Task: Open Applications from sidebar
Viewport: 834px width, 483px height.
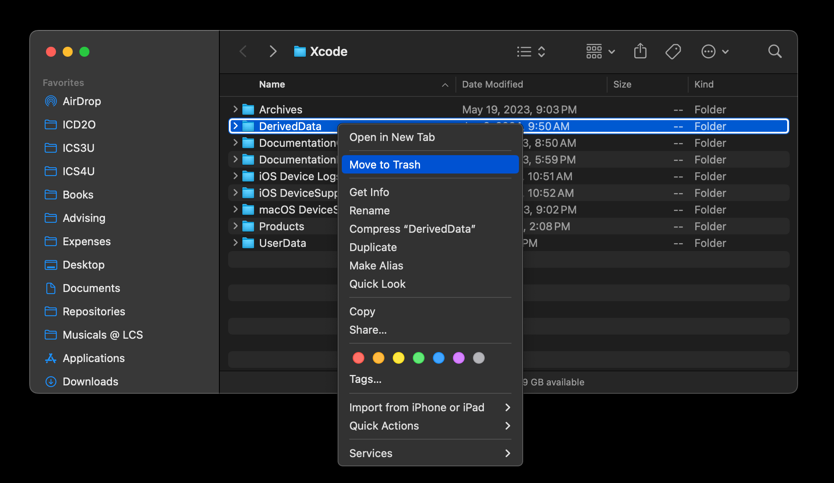Action: (x=93, y=358)
